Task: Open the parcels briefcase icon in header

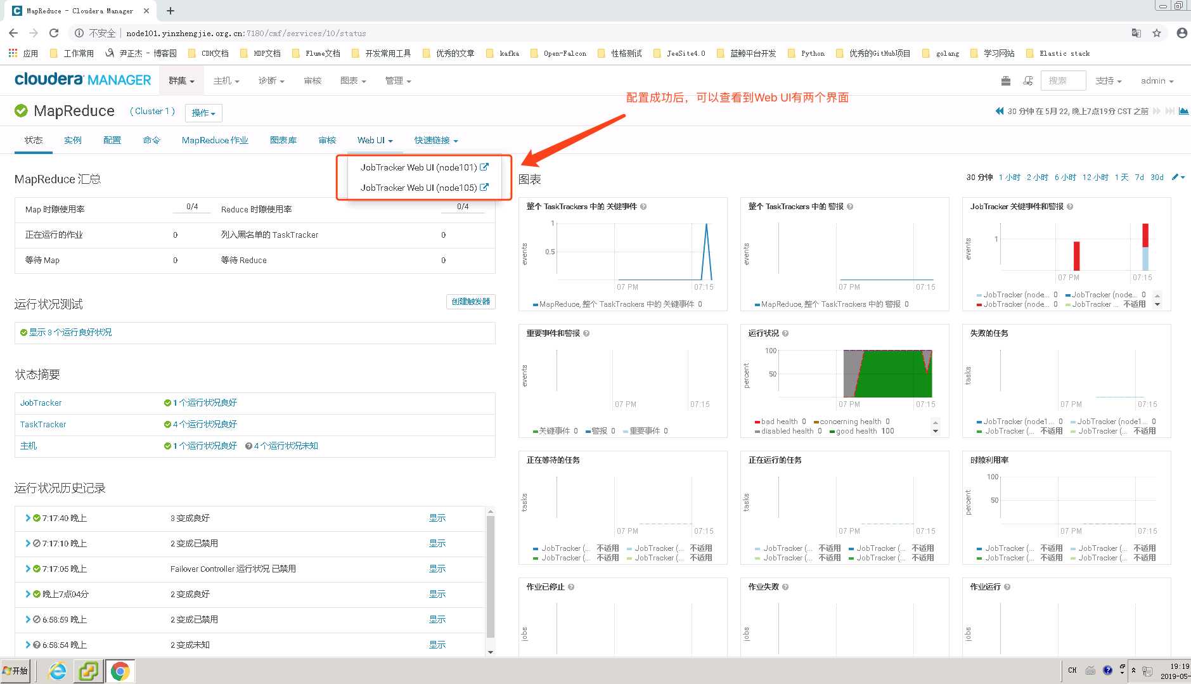Action: 1005,81
